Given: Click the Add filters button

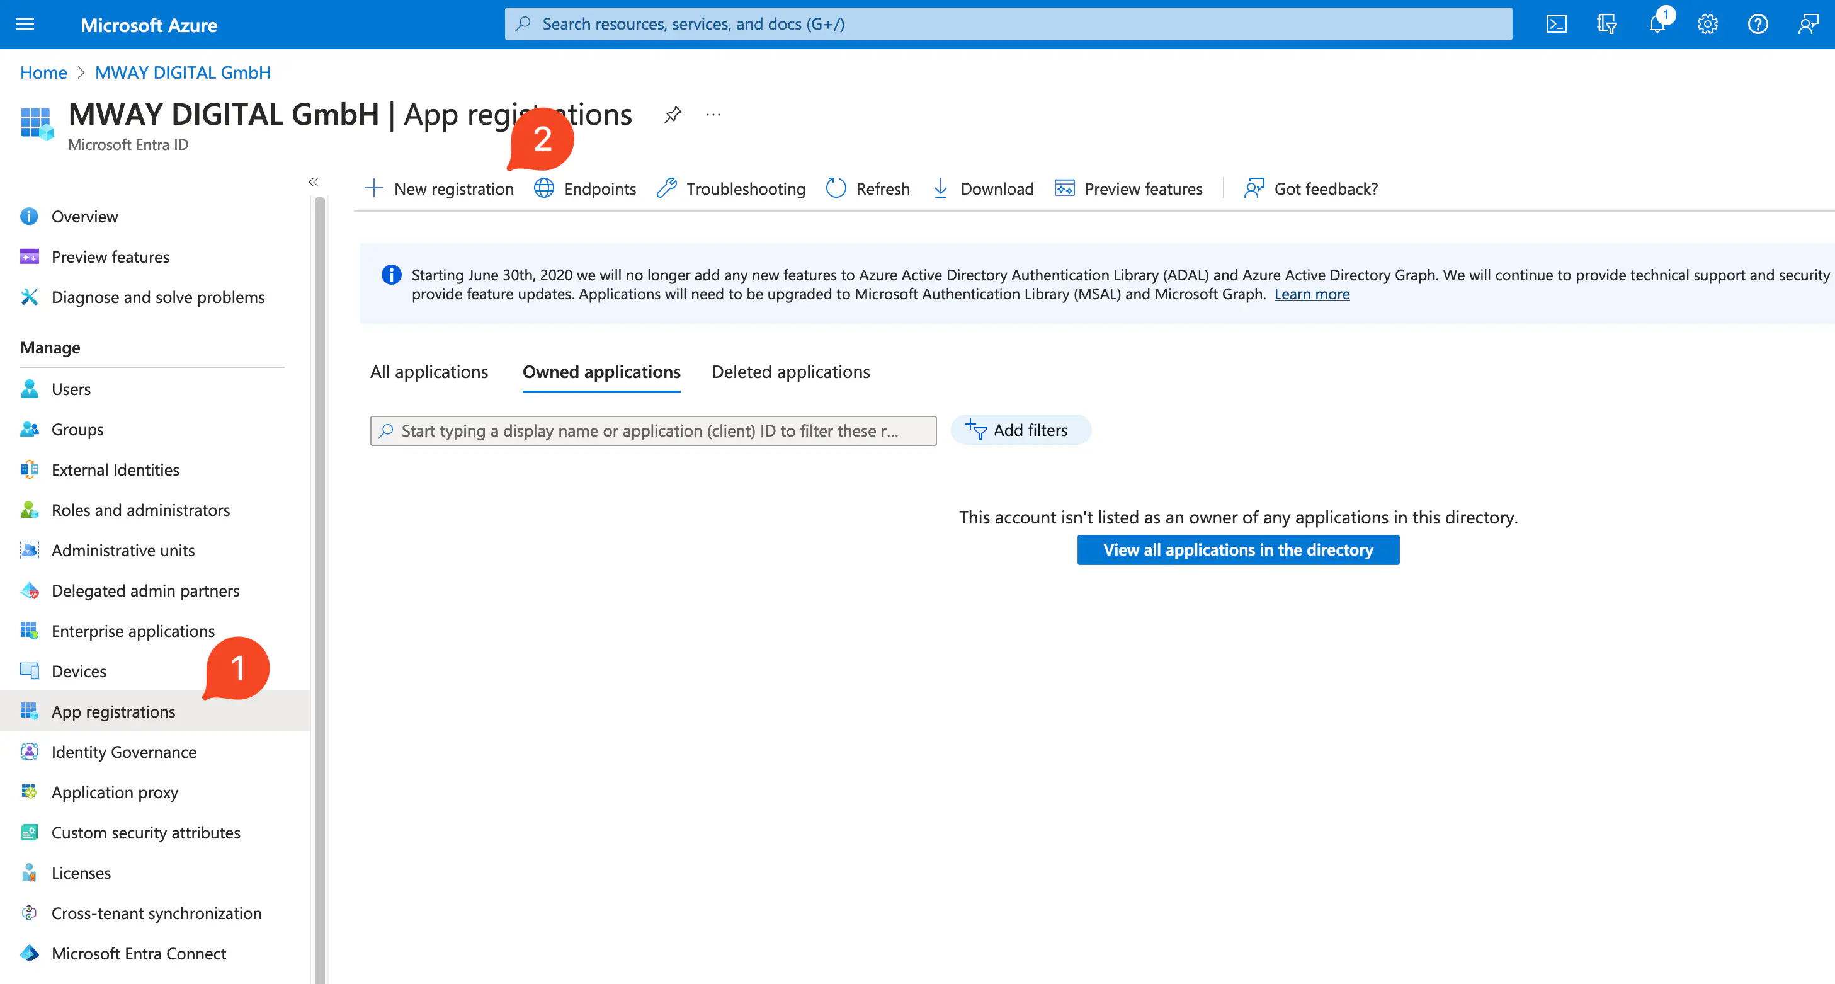Looking at the screenshot, I should point(1020,430).
